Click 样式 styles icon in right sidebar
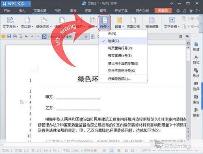Screen dimensions: 203x154 point(196,60)
